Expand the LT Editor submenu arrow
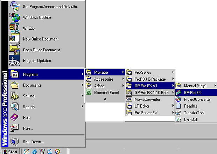The height and width of the screenshot is (154, 217). pyautogui.click(x=173, y=106)
